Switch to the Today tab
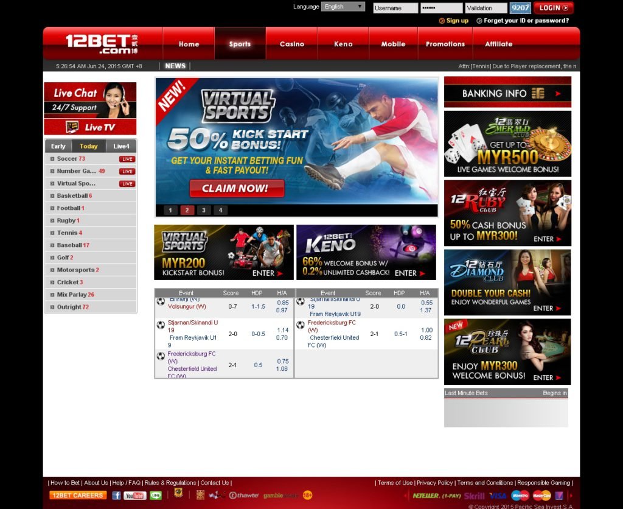623x509 pixels. (x=89, y=146)
